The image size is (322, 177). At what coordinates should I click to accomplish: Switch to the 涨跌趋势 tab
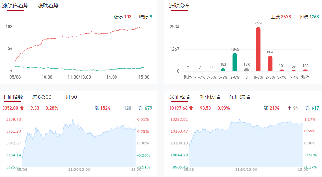coord(48,6)
